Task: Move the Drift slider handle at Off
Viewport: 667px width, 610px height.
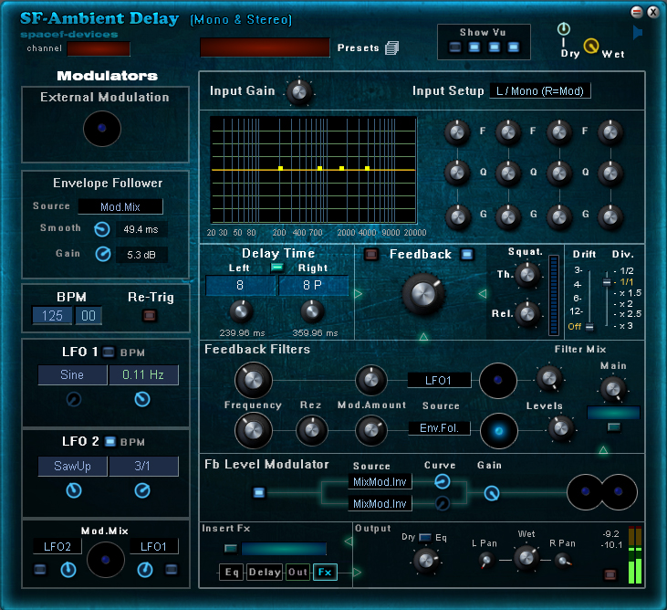Action: [589, 327]
